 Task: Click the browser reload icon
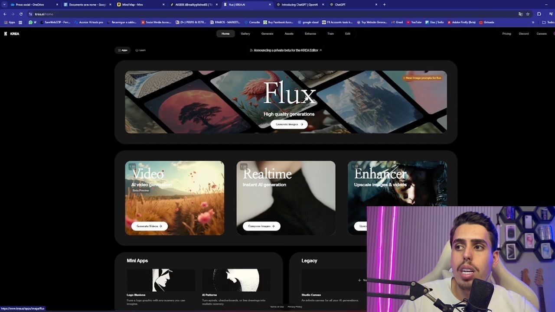tap(20, 14)
